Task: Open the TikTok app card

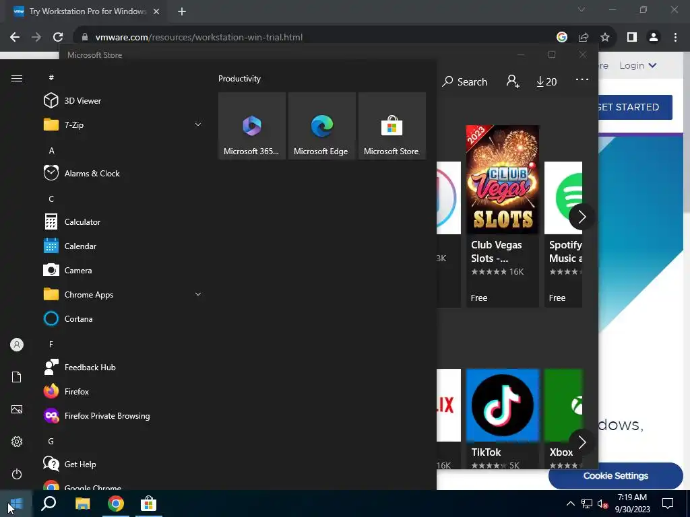Action: (x=503, y=419)
